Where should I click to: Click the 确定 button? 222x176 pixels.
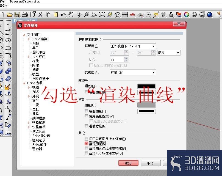tap(128, 163)
